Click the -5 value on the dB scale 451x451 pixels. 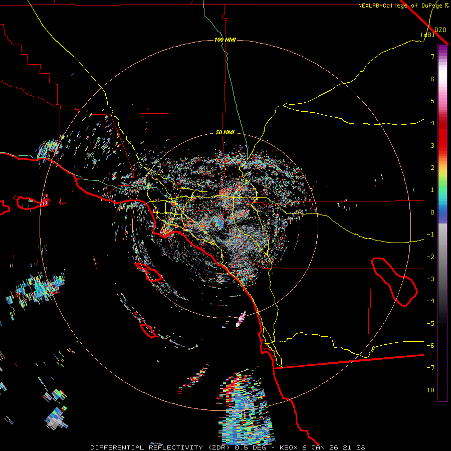click(430, 324)
